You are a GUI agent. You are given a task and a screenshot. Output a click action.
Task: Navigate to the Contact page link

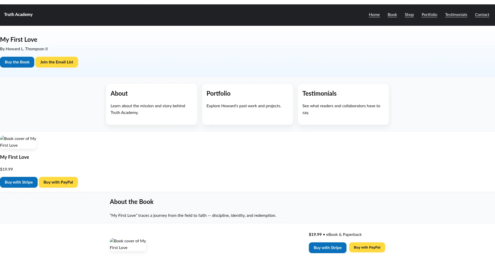[482, 15]
